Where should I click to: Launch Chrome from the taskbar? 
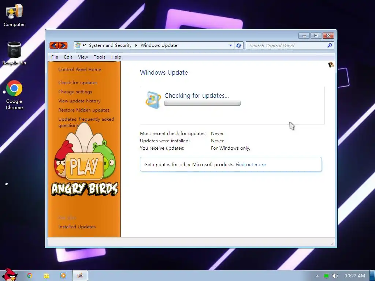click(30, 276)
